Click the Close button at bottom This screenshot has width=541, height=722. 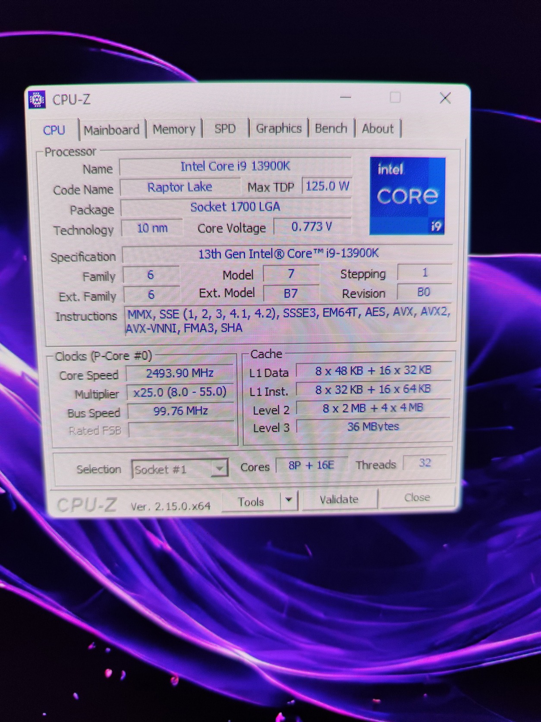tap(417, 497)
